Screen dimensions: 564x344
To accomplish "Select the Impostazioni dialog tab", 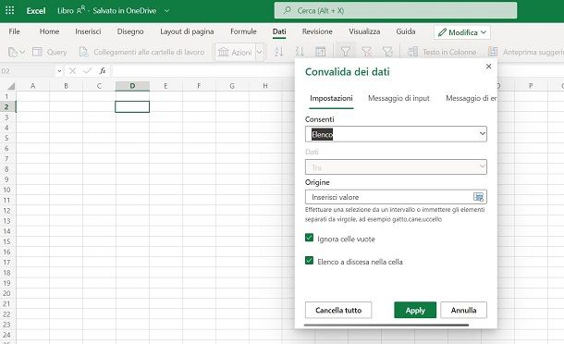I will [331, 98].
